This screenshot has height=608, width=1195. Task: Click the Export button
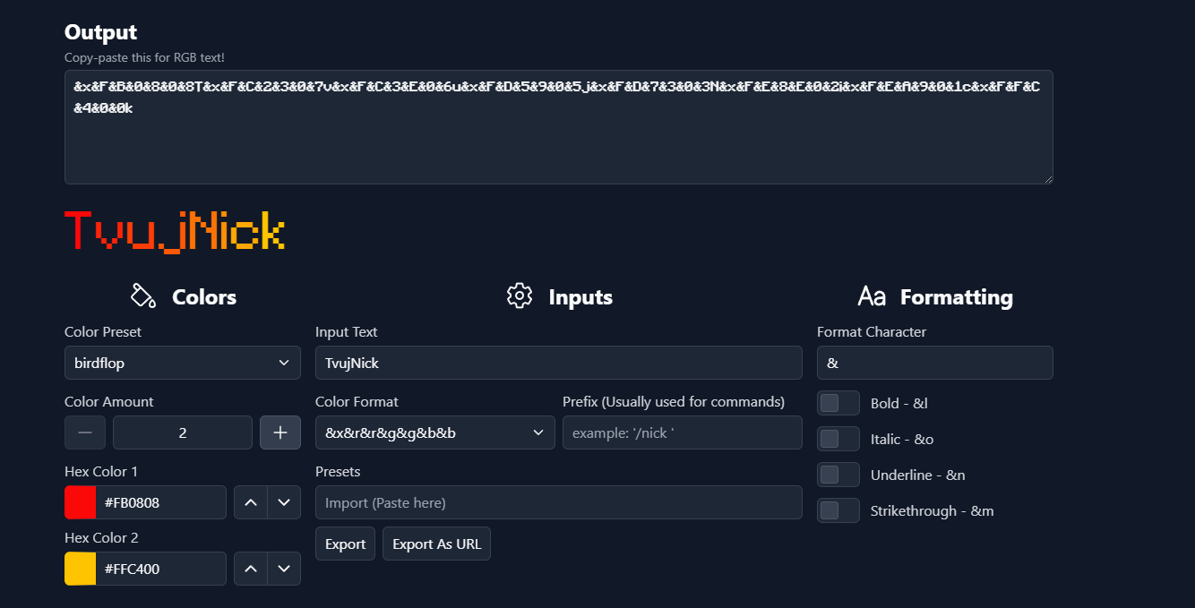click(345, 544)
